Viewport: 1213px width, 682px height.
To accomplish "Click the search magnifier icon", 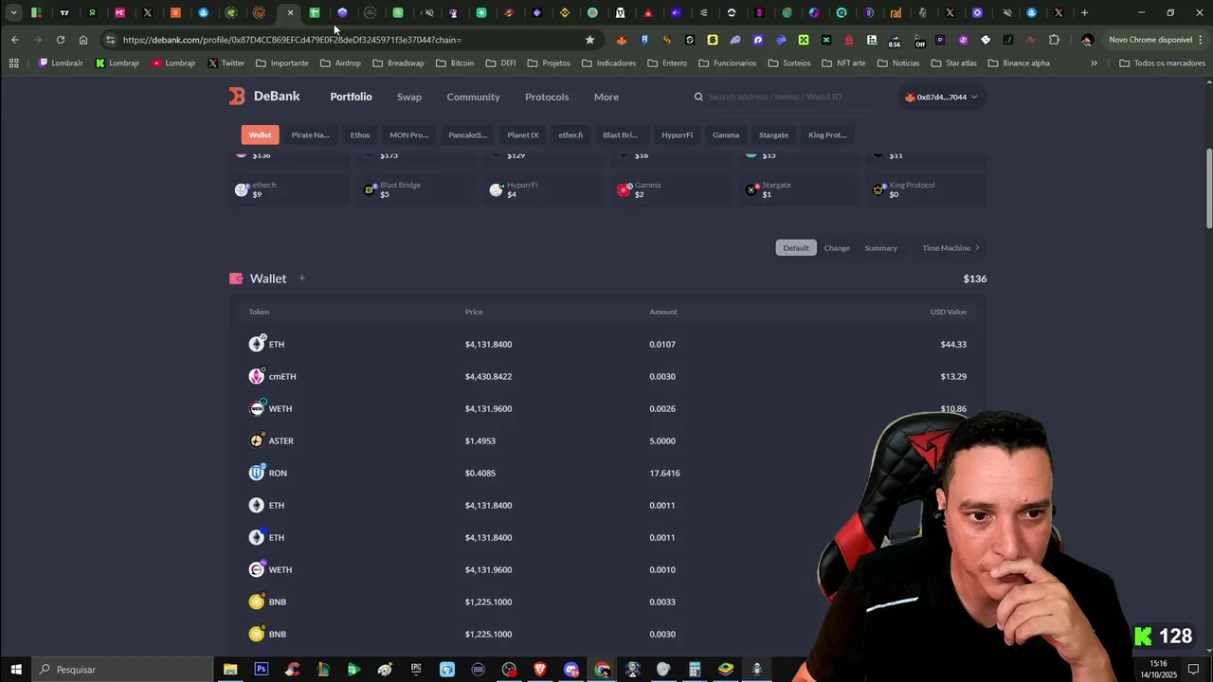I will [698, 97].
